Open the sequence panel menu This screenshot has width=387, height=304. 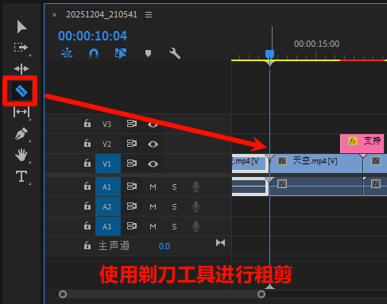click(149, 14)
